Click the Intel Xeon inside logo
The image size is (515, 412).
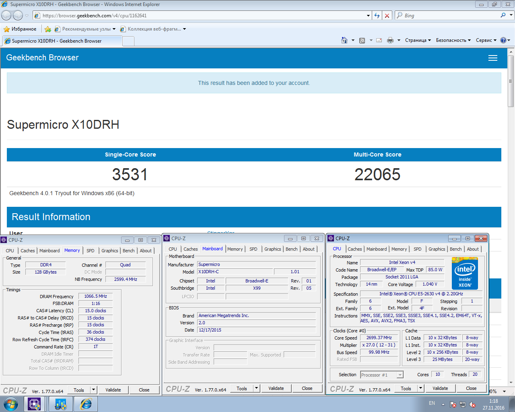[465, 274]
